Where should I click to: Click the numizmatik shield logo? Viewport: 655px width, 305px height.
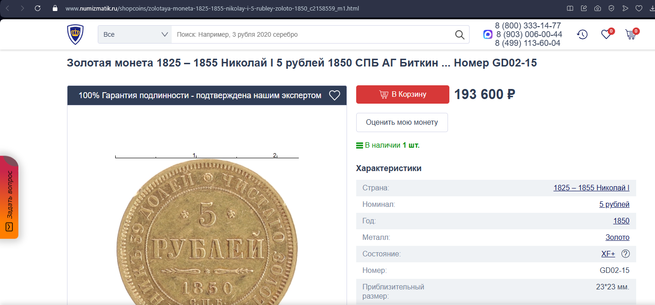point(75,34)
